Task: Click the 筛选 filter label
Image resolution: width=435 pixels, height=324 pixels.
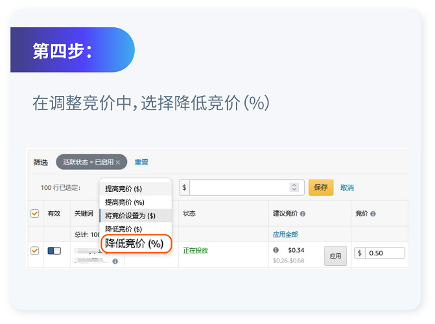Action: tap(40, 162)
